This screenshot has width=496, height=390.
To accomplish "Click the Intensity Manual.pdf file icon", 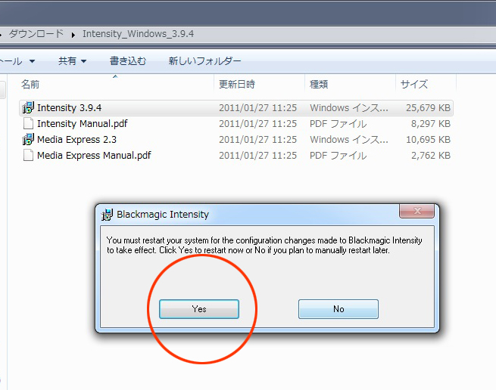I will click(x=28, y=123).
